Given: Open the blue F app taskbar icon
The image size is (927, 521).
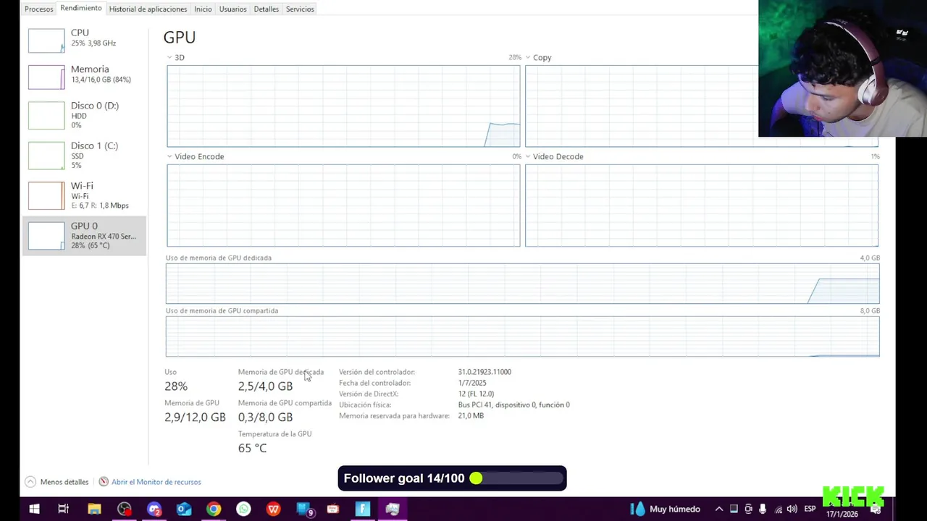Looking at the screenshot, I should click(x=363, y=509).
